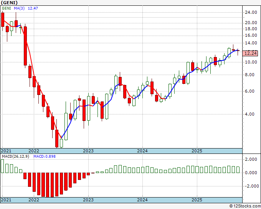
Task: Click the highlighted 12.24 last price tag
Action: (251, 53)
